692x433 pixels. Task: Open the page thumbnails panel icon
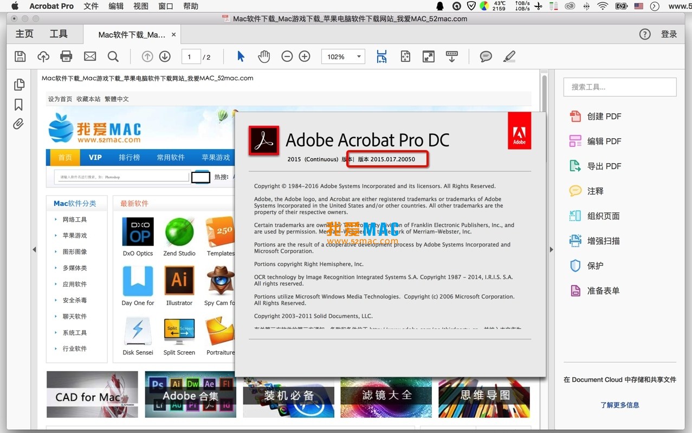click(19, 85)
